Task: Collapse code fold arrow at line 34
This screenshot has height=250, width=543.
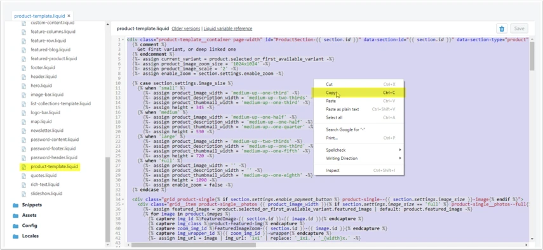Action: [x=123, y=199]
